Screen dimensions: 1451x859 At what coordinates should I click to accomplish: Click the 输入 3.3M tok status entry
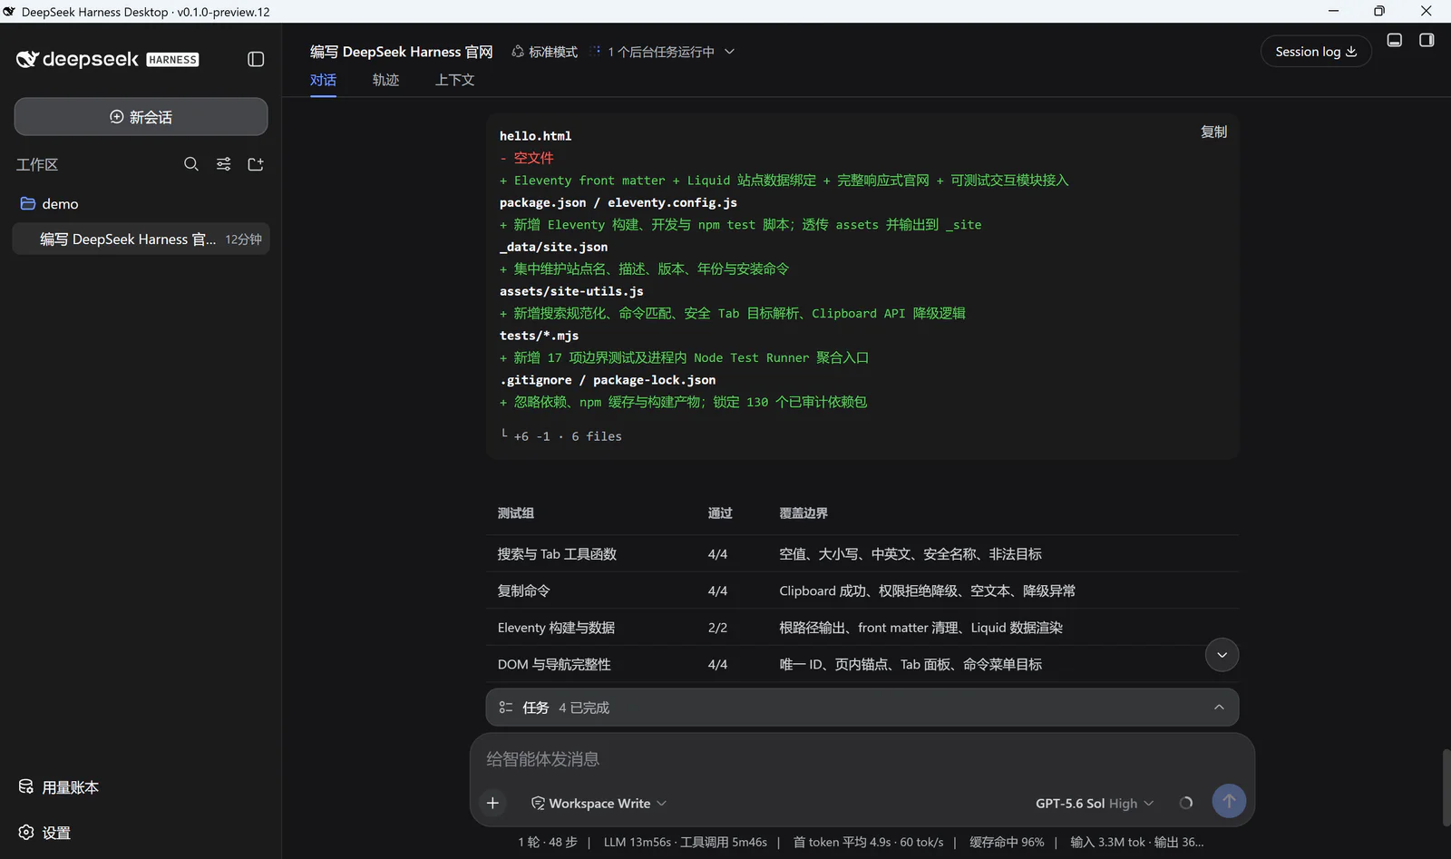click(x=1136, y=842)
